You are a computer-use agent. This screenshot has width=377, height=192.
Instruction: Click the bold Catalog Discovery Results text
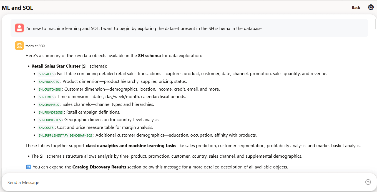[x=99, y=167]
